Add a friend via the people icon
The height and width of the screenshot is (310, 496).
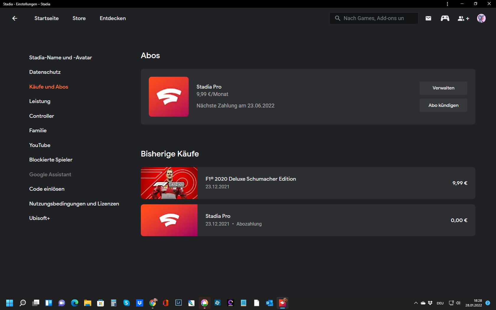[463, 18]
